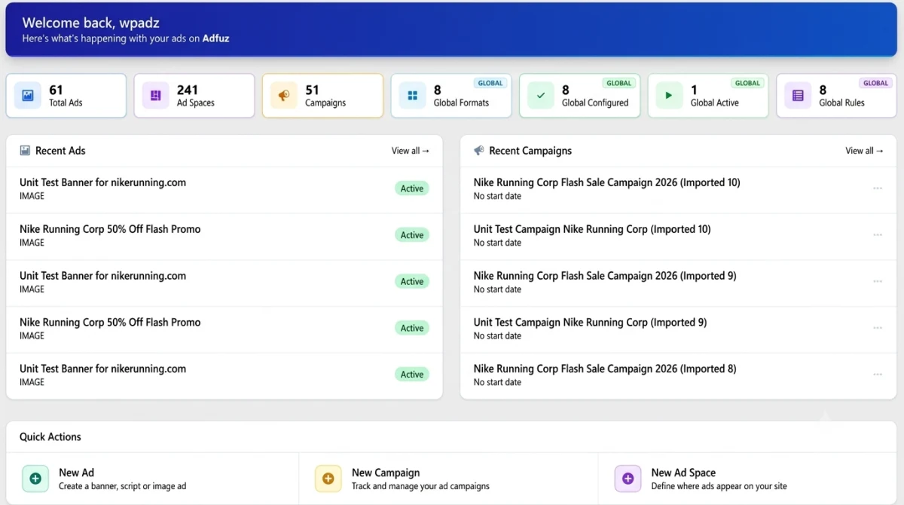The width and height of the screenshot is (904, 505).
Task: Open the Global Rules card
Action: click(836, 96)
